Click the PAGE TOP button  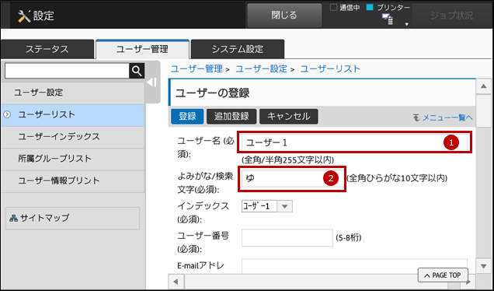pos(443,275)
